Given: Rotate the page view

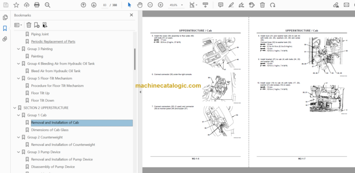Looking at the screenshot, I should (273, 5).
